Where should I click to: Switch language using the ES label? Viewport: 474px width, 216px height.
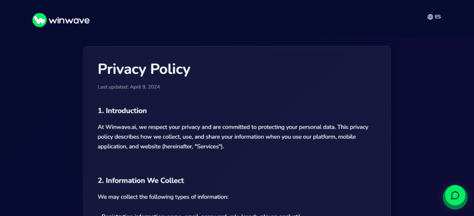coord(438,17)
